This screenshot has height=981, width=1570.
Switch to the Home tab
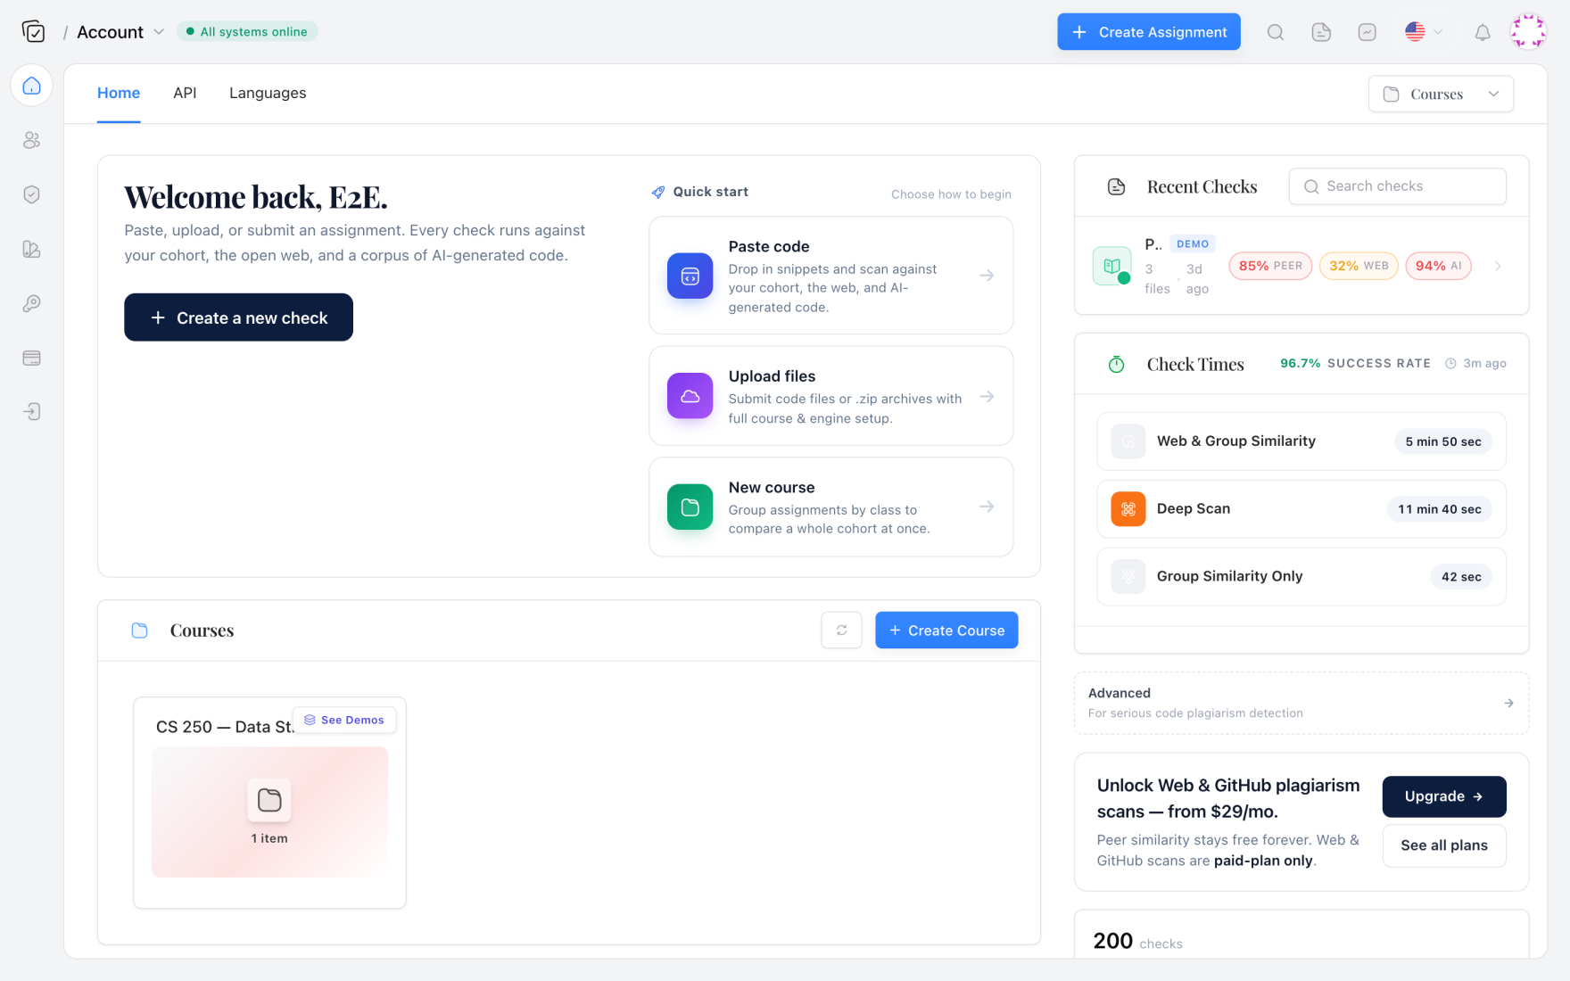pyautogui.click(x=119, y=93)
